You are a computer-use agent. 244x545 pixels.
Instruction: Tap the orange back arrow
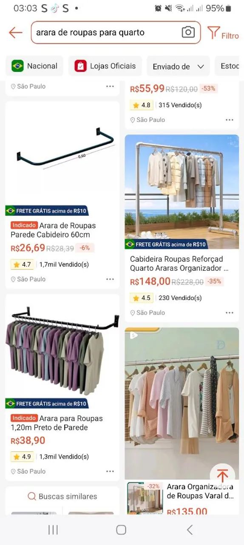point(15,32)
